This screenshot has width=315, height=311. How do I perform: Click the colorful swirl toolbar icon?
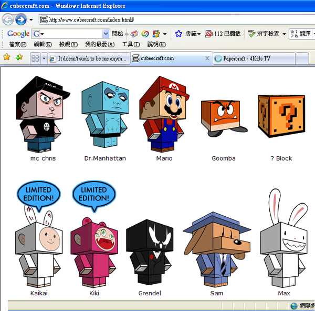tap(145, 34)
